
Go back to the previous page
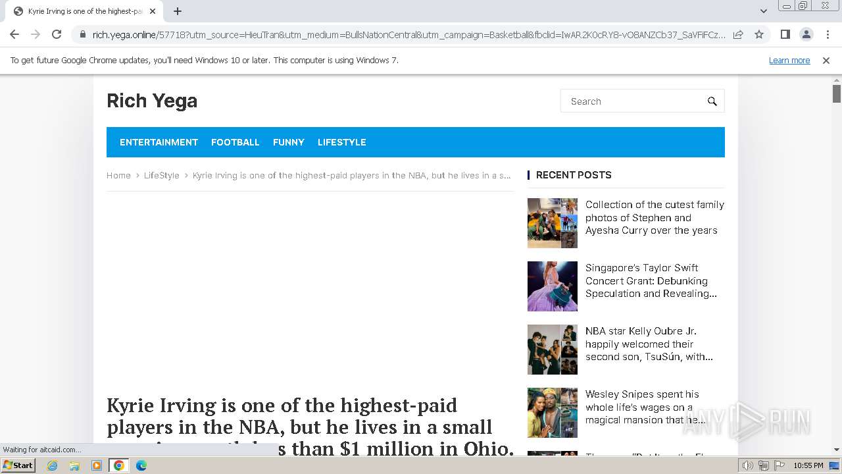pos(14,34)
